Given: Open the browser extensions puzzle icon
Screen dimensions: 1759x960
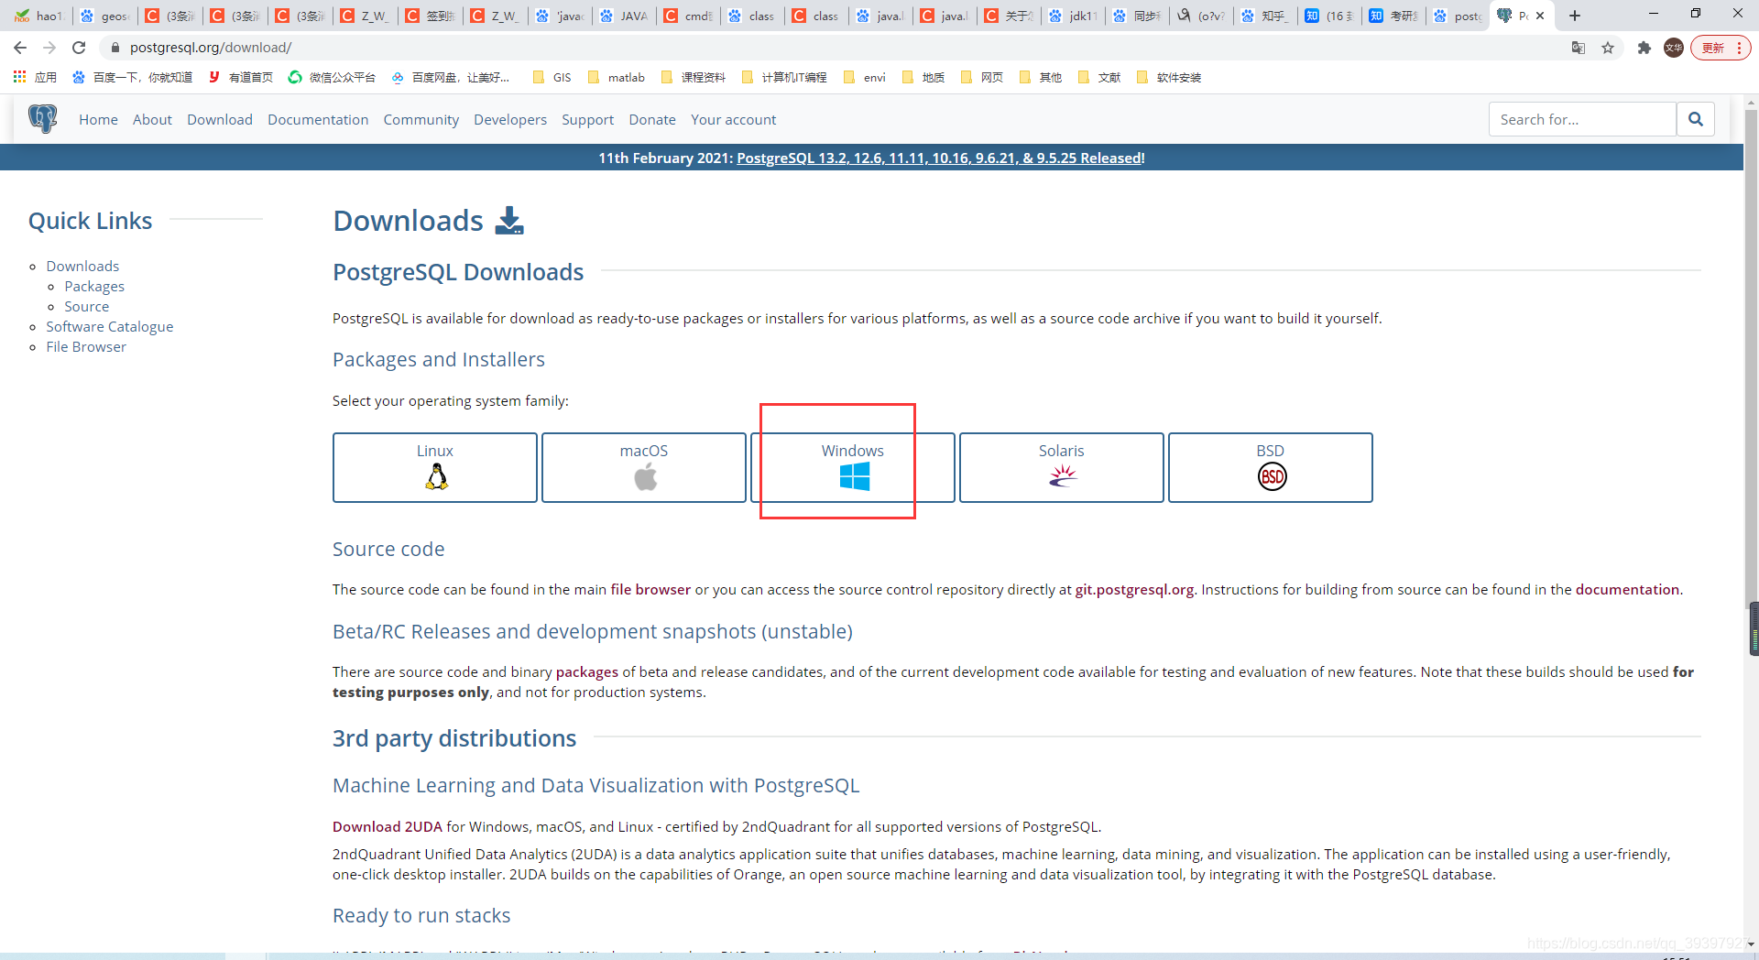Looking at the screenshot, I should pos(1644,48).
